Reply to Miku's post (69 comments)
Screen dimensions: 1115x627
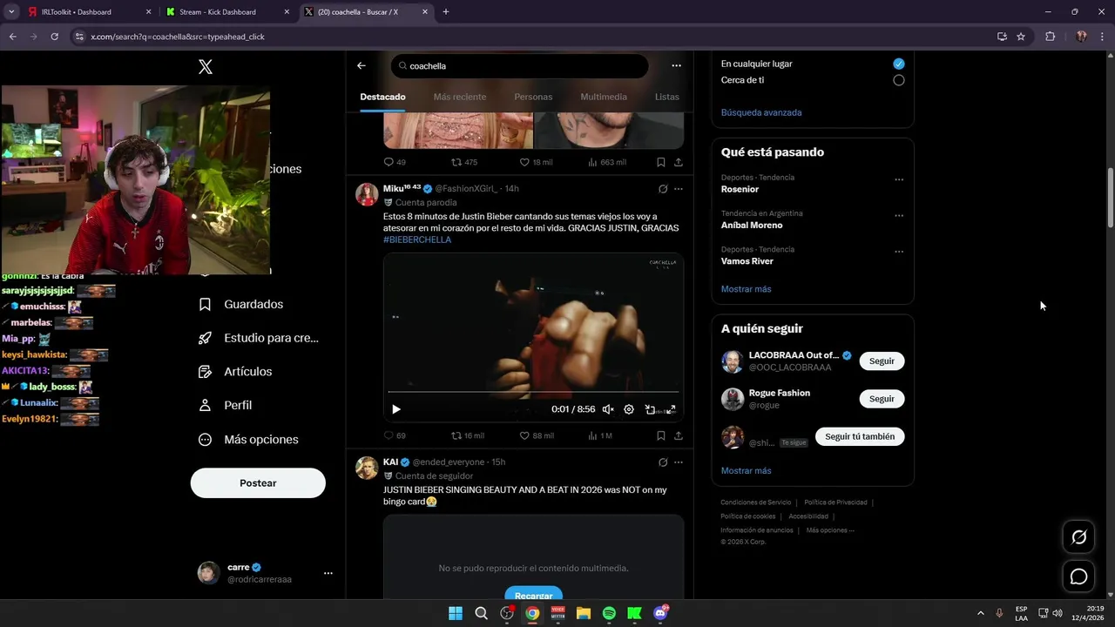[x=395, y=435]
